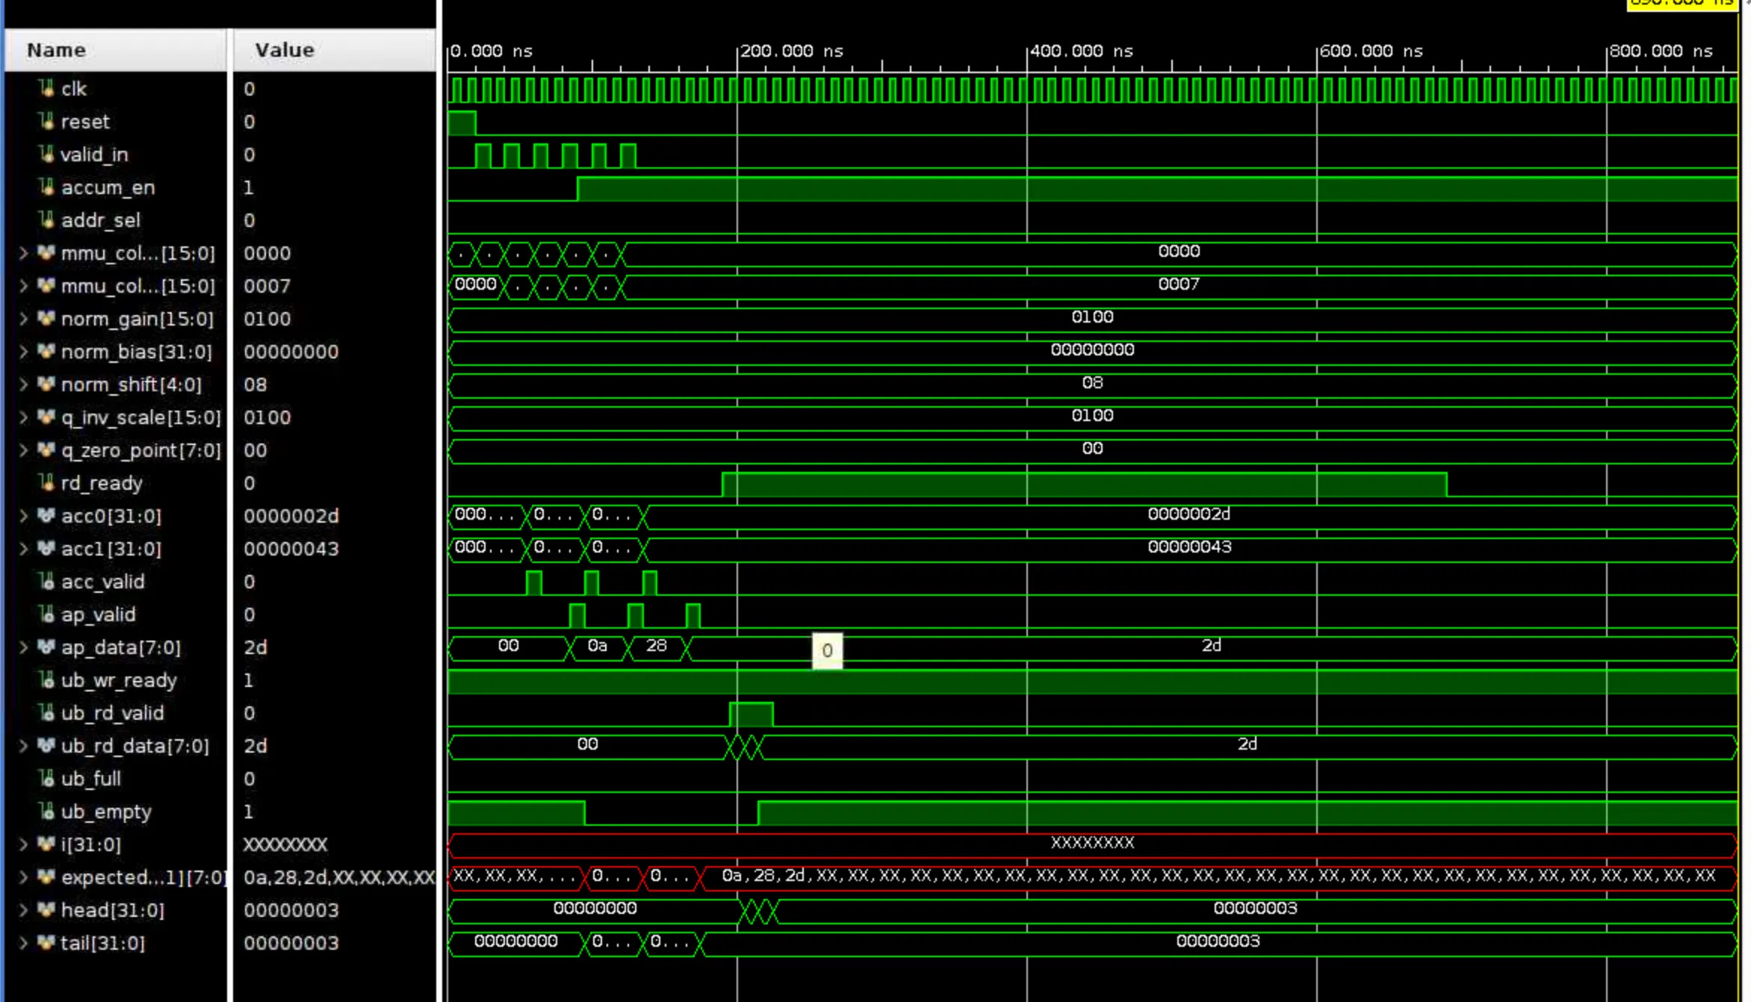The height and width of the screenshot is (1002, 1751).
Task: Select the ap_data bus icon
Action: pos(46,647)
